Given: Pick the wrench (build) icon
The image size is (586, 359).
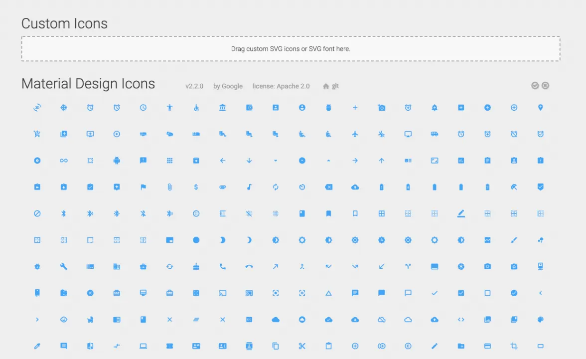Looking at the screenshot, I should [64, 266].
